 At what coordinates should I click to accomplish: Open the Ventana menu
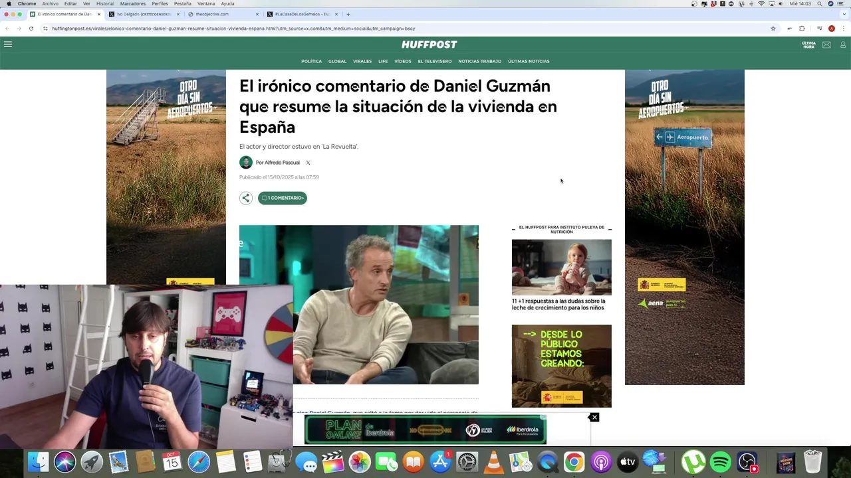206,3
